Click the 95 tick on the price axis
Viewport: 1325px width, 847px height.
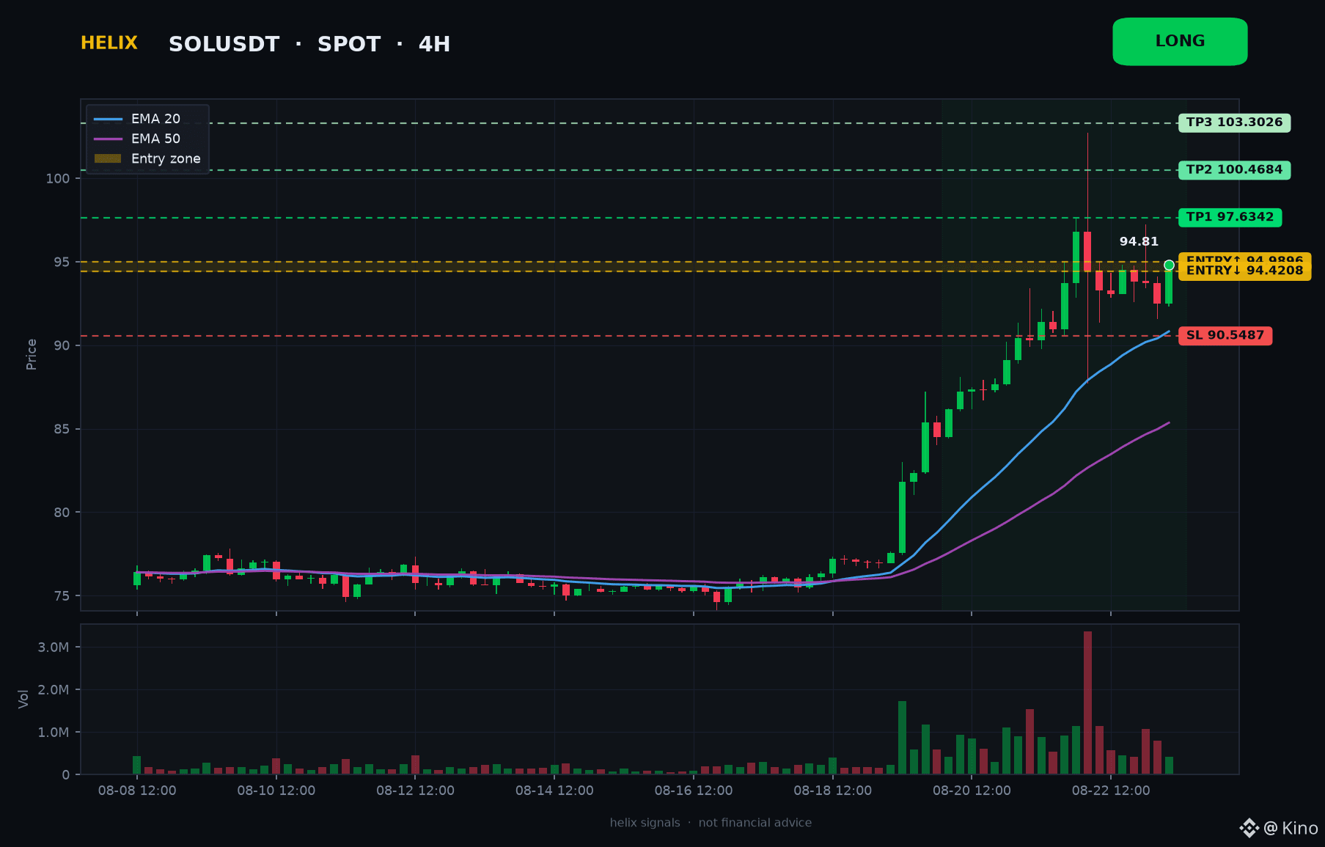coord(62,262)
